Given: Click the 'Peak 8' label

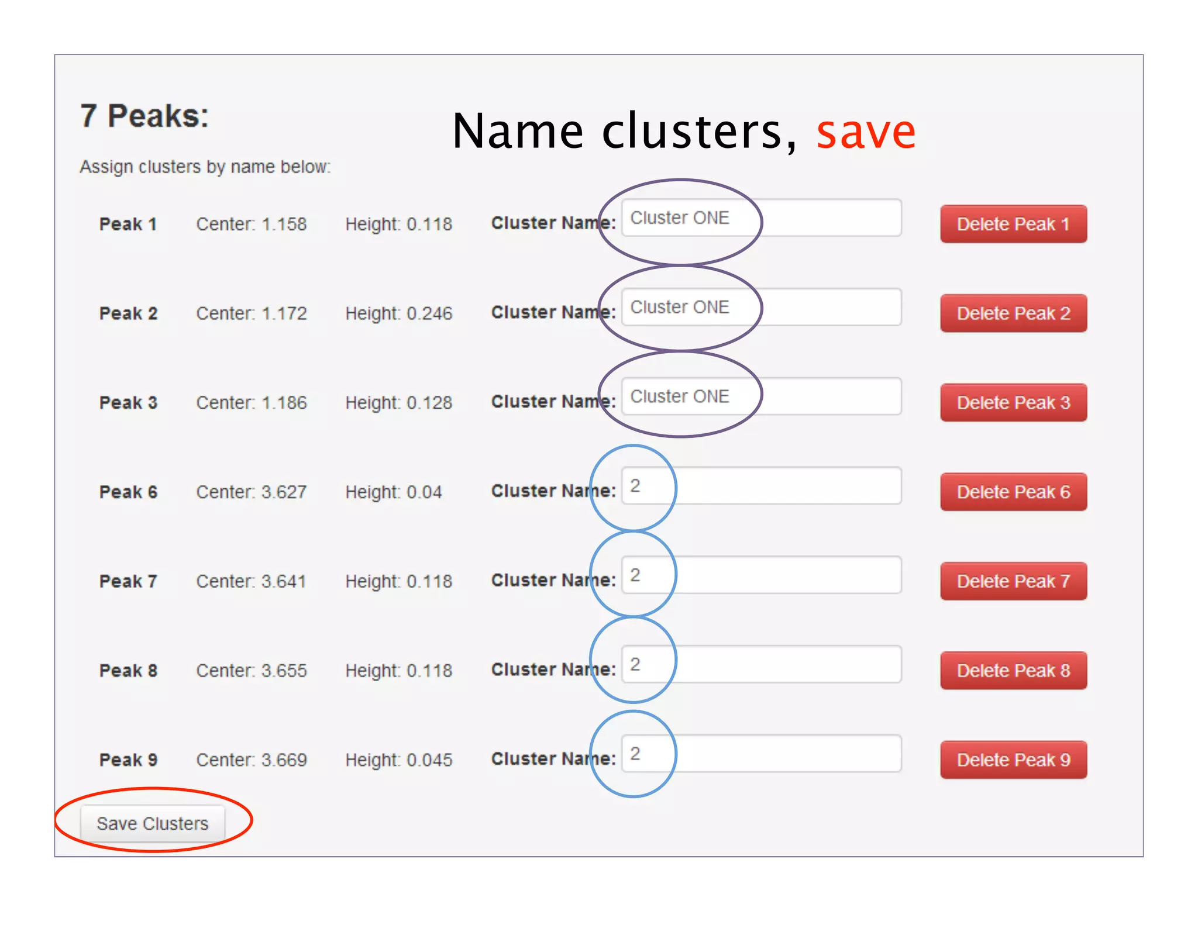Looking at the screenshot, I should pyautogui.click(x=128, y=671).
